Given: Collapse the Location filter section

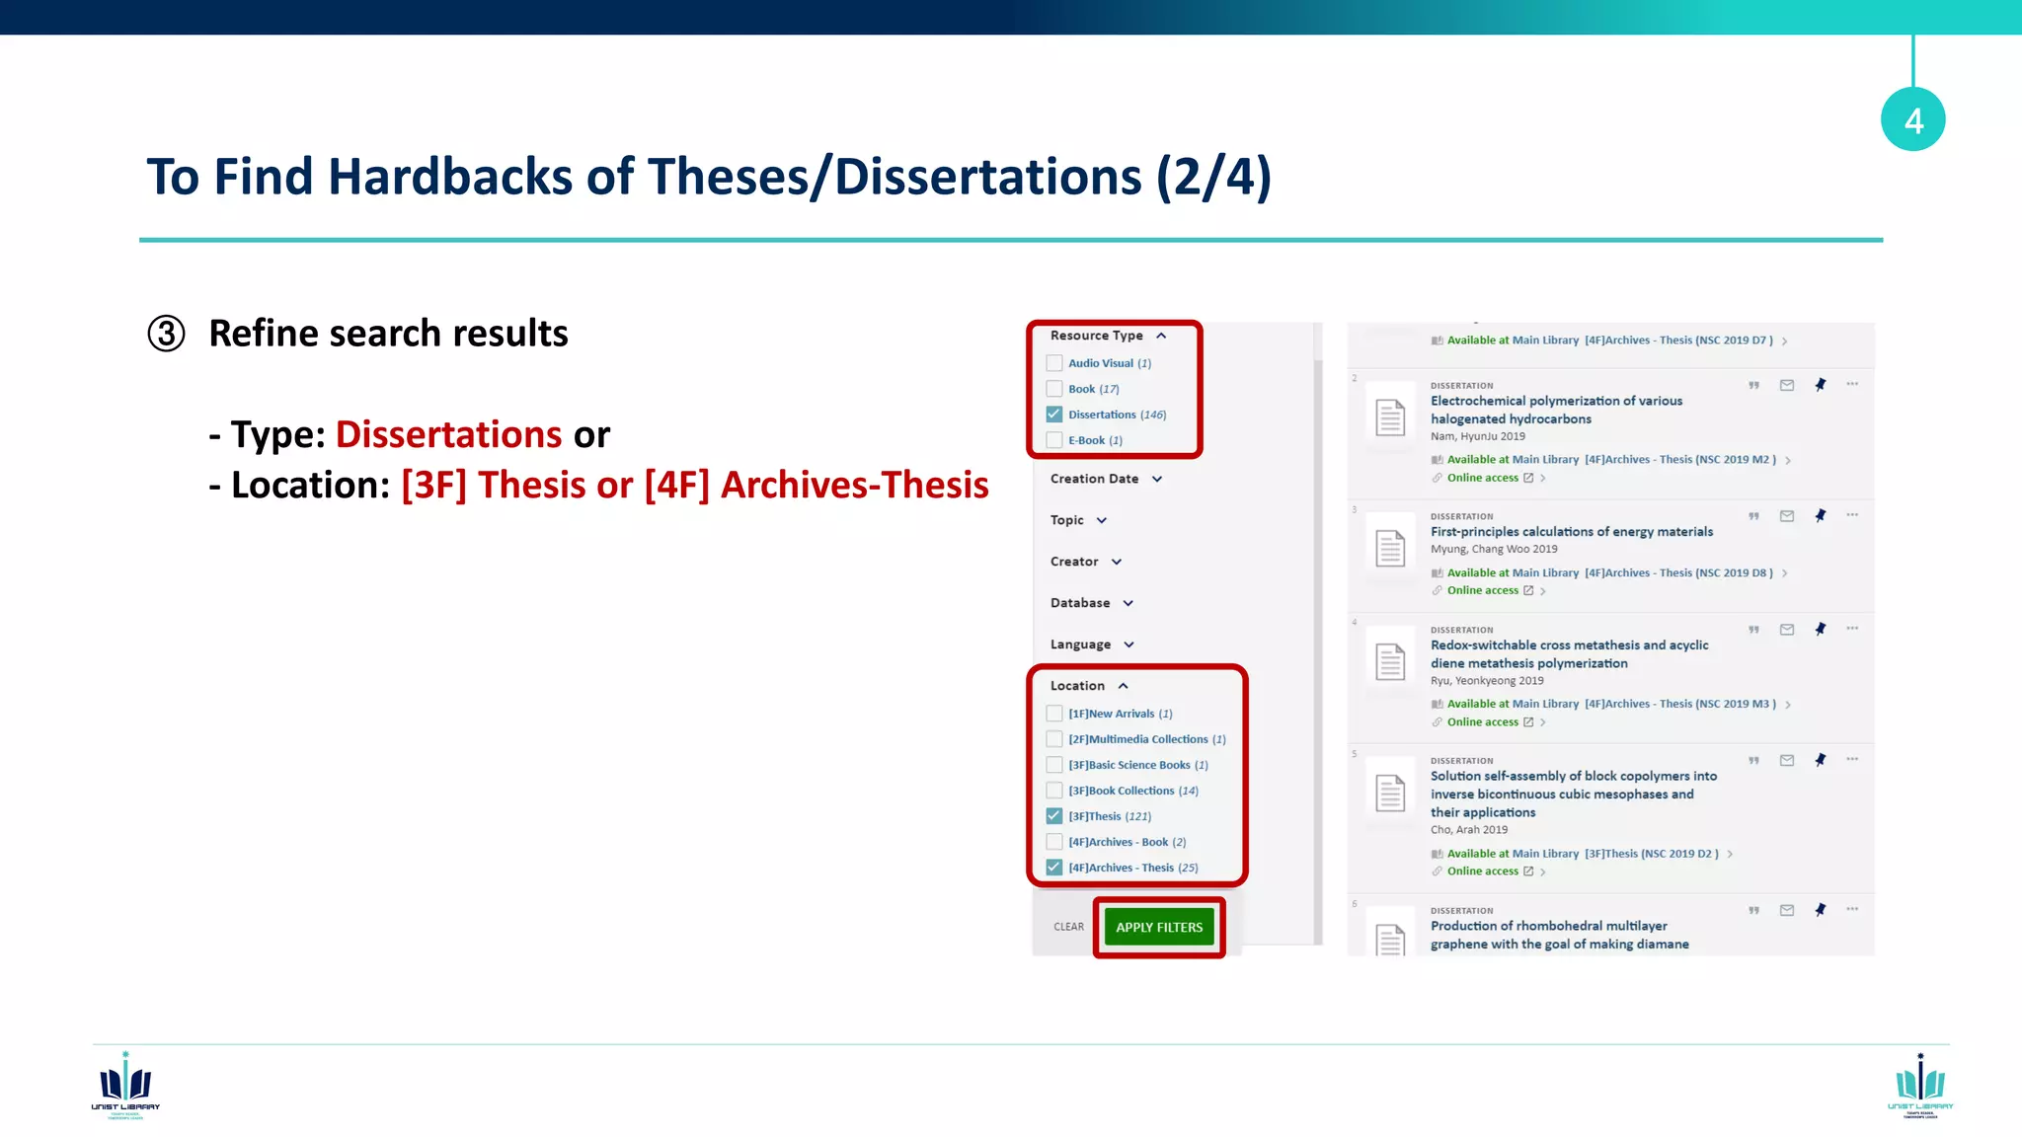Looking at the screenshot, I should (1124, 686).
